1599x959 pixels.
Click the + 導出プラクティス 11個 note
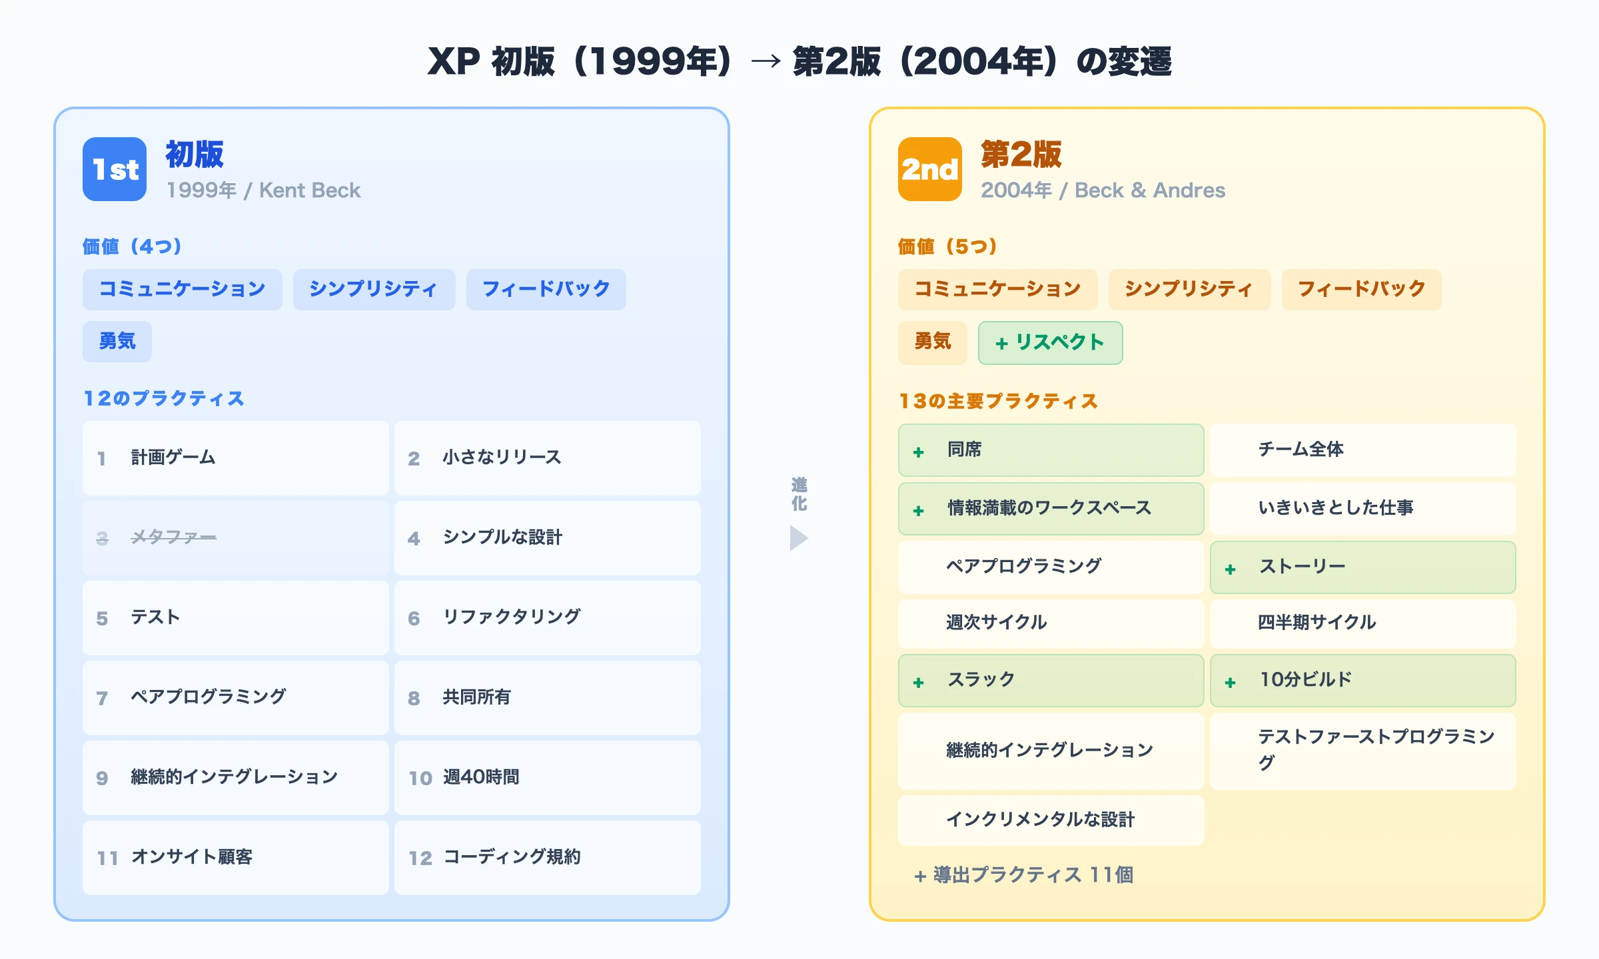pyautogui.click(x=1023, y=875)
